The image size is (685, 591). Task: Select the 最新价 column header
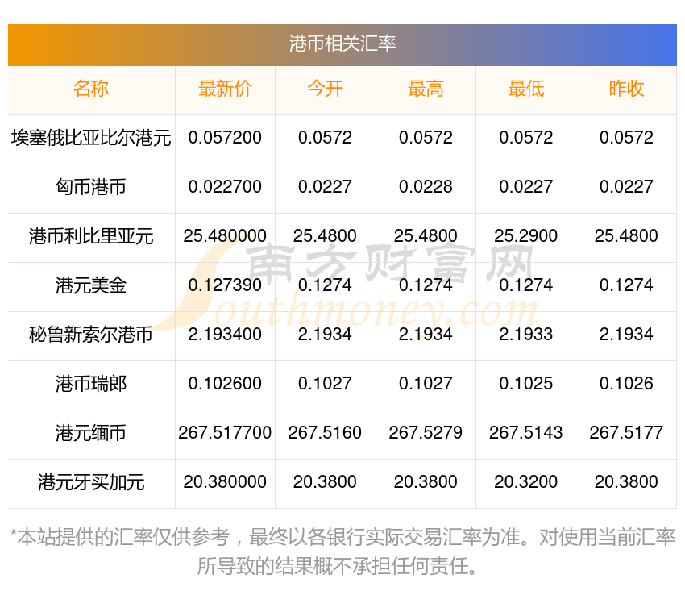click(225, 89)
